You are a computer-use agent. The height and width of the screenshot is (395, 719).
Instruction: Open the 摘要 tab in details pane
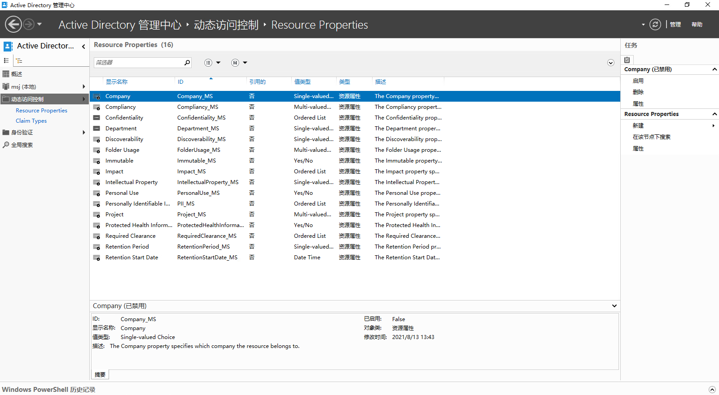tap(100, 375)
